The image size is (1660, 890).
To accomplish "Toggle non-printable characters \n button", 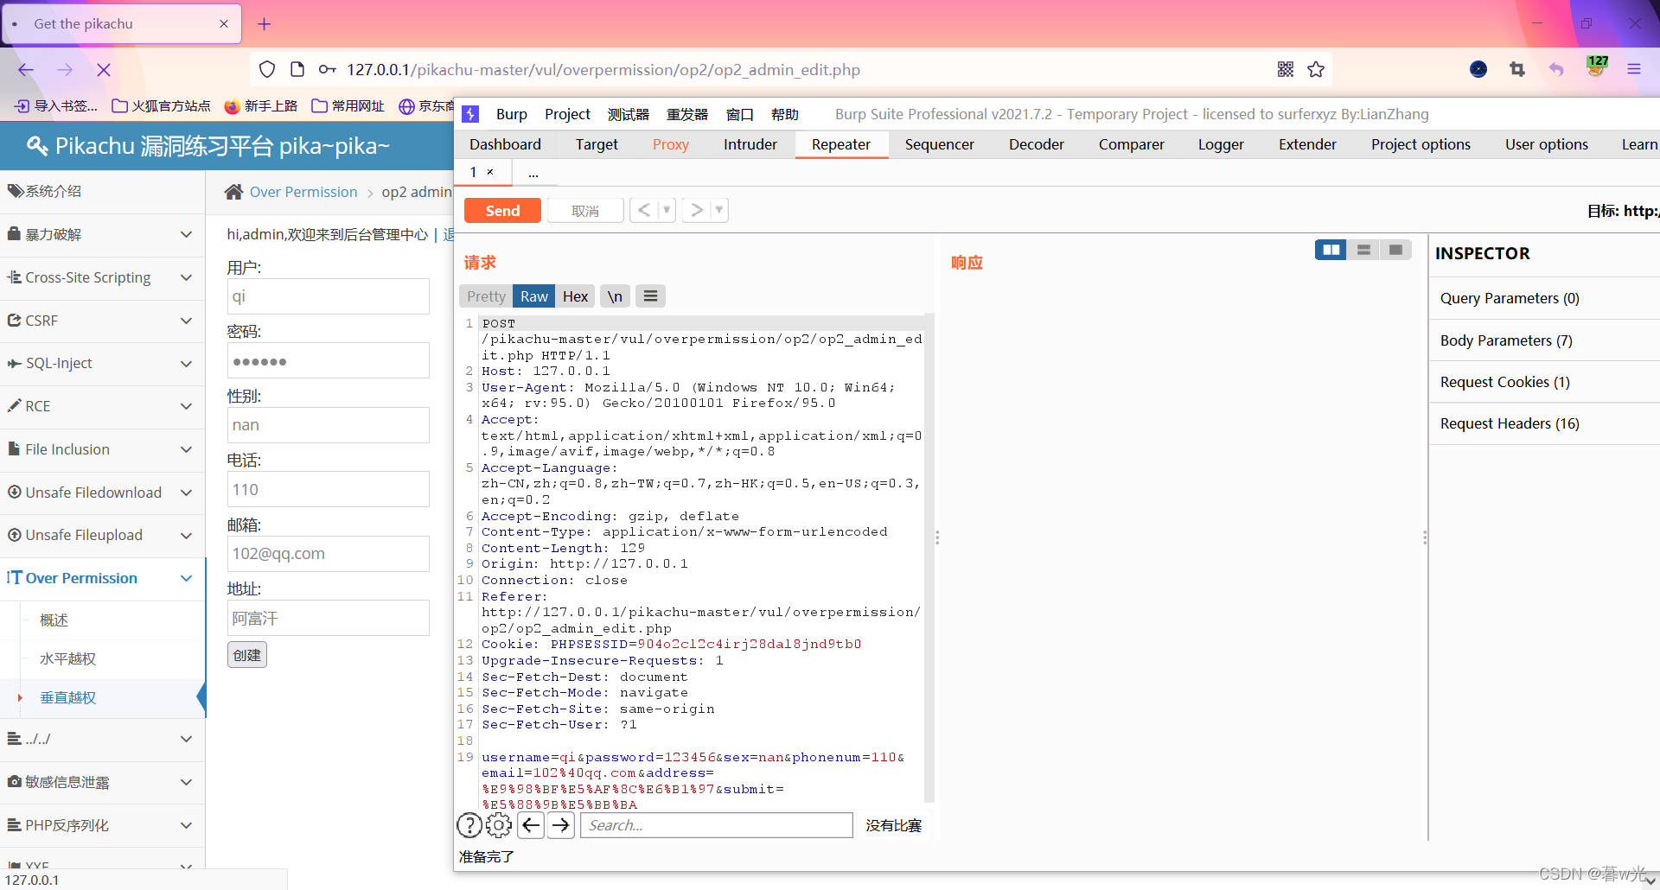I will pos(615,296).
